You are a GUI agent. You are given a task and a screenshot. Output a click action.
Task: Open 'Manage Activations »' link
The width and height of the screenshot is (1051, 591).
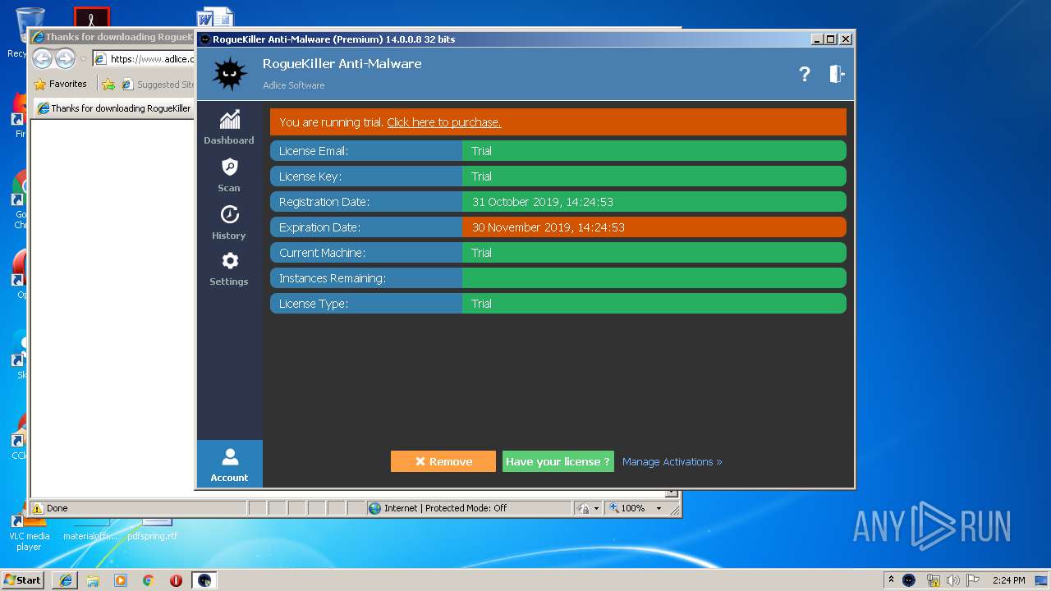pos(672,461)
